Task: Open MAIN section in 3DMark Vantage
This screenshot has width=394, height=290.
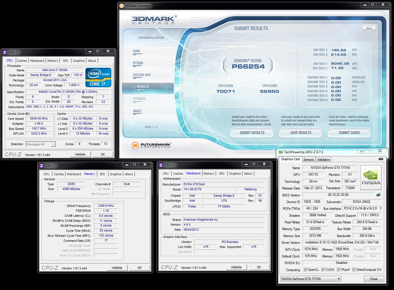Action: click(137, 51)
